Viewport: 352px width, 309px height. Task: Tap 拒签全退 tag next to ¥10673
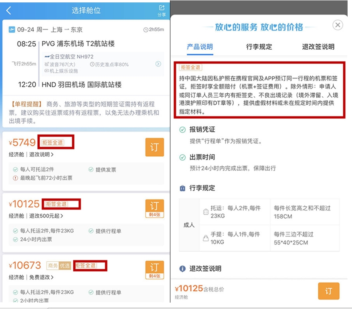click(x=85, y=265)
